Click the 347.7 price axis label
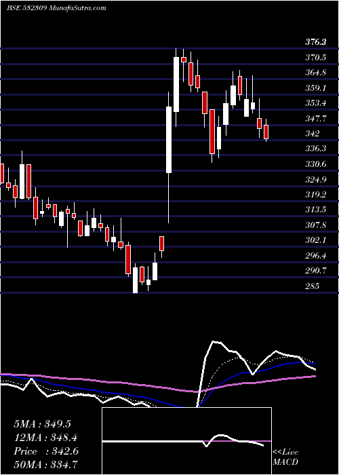 pyautogui.click(x=316, y=118)
